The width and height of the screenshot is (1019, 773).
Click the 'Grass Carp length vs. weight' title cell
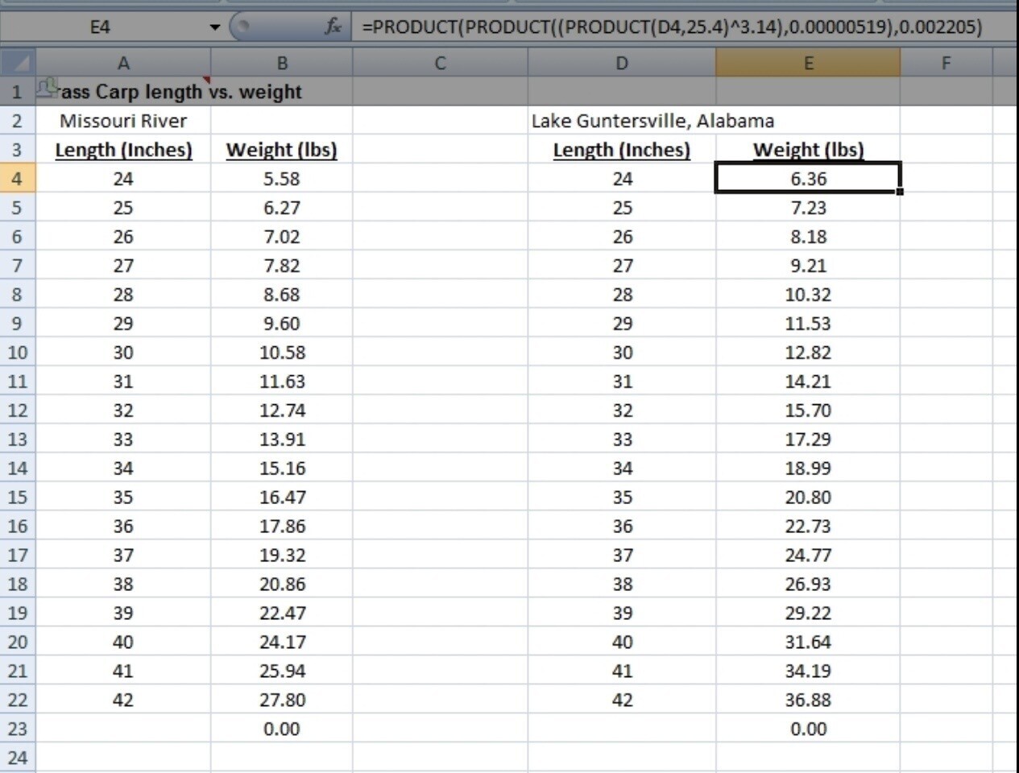(123, 92)
